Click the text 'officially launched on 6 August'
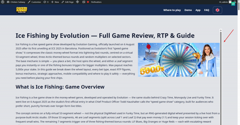The image size is (240, 125). [x=116, y=44]
